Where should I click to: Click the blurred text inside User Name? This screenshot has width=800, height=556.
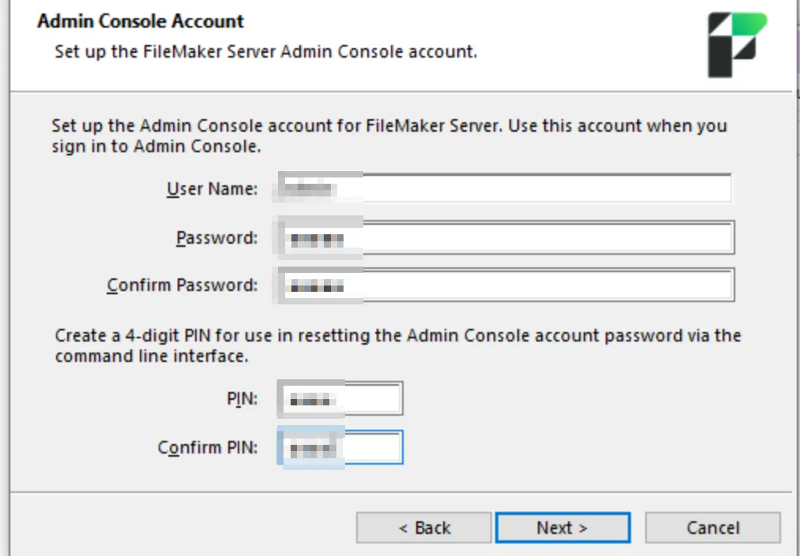coord(310,189)
